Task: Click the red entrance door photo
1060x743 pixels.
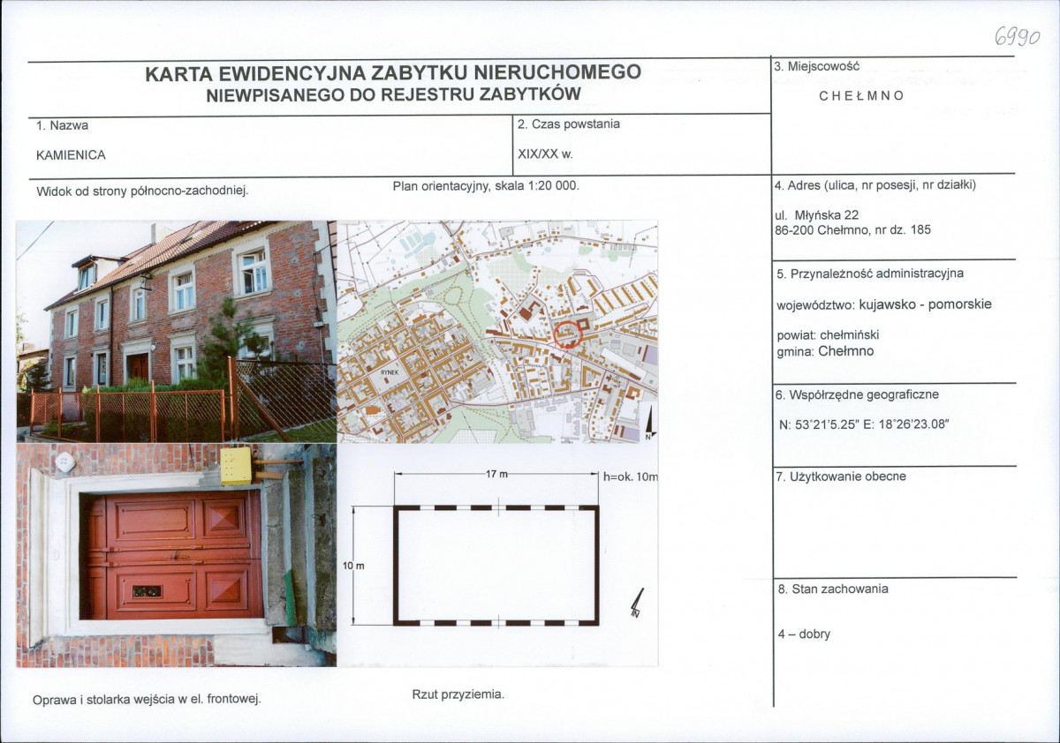Action: click(x=177, y=555)
